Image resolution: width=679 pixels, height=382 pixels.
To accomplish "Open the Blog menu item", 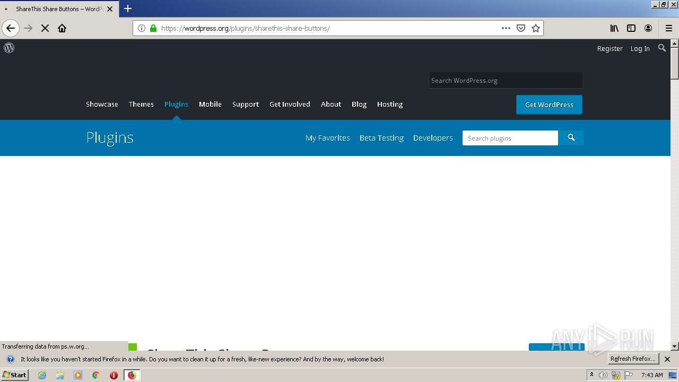I will 359,105.
